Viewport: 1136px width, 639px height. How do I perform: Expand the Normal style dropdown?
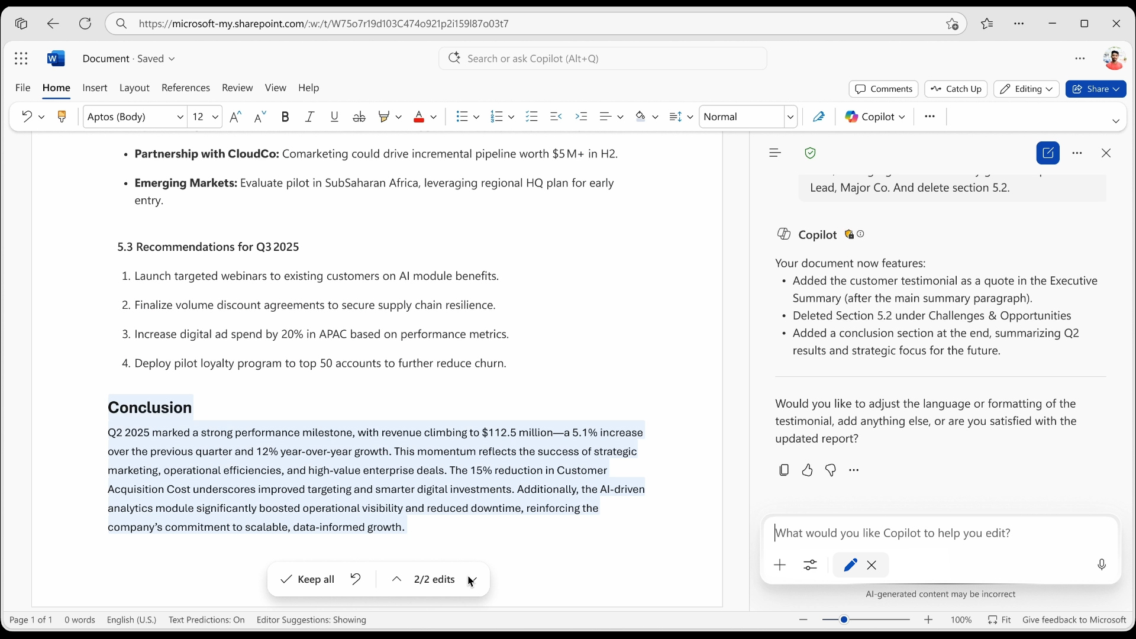click(x=790, y=117)
